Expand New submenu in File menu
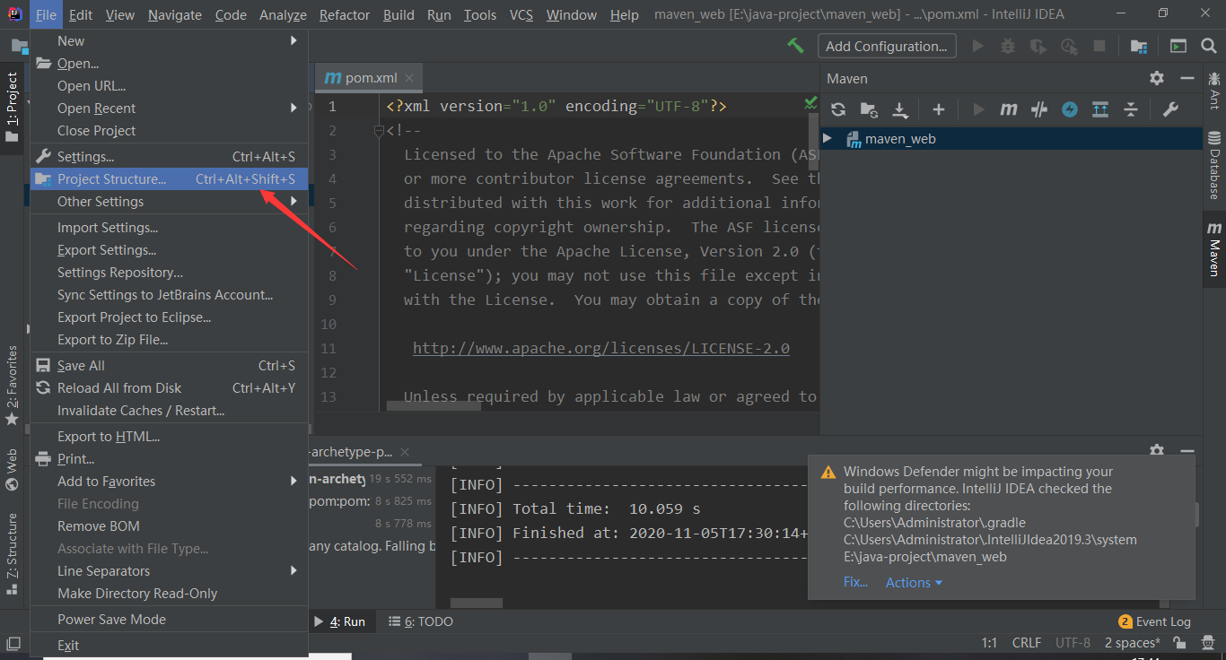Viewport: 1226px width, 660px height. pyautogui.click(x=170, y=41)
